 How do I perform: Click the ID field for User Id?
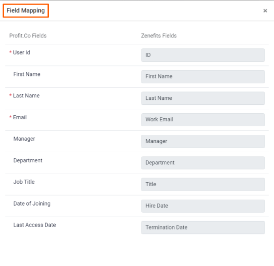[x=203, y=55]
